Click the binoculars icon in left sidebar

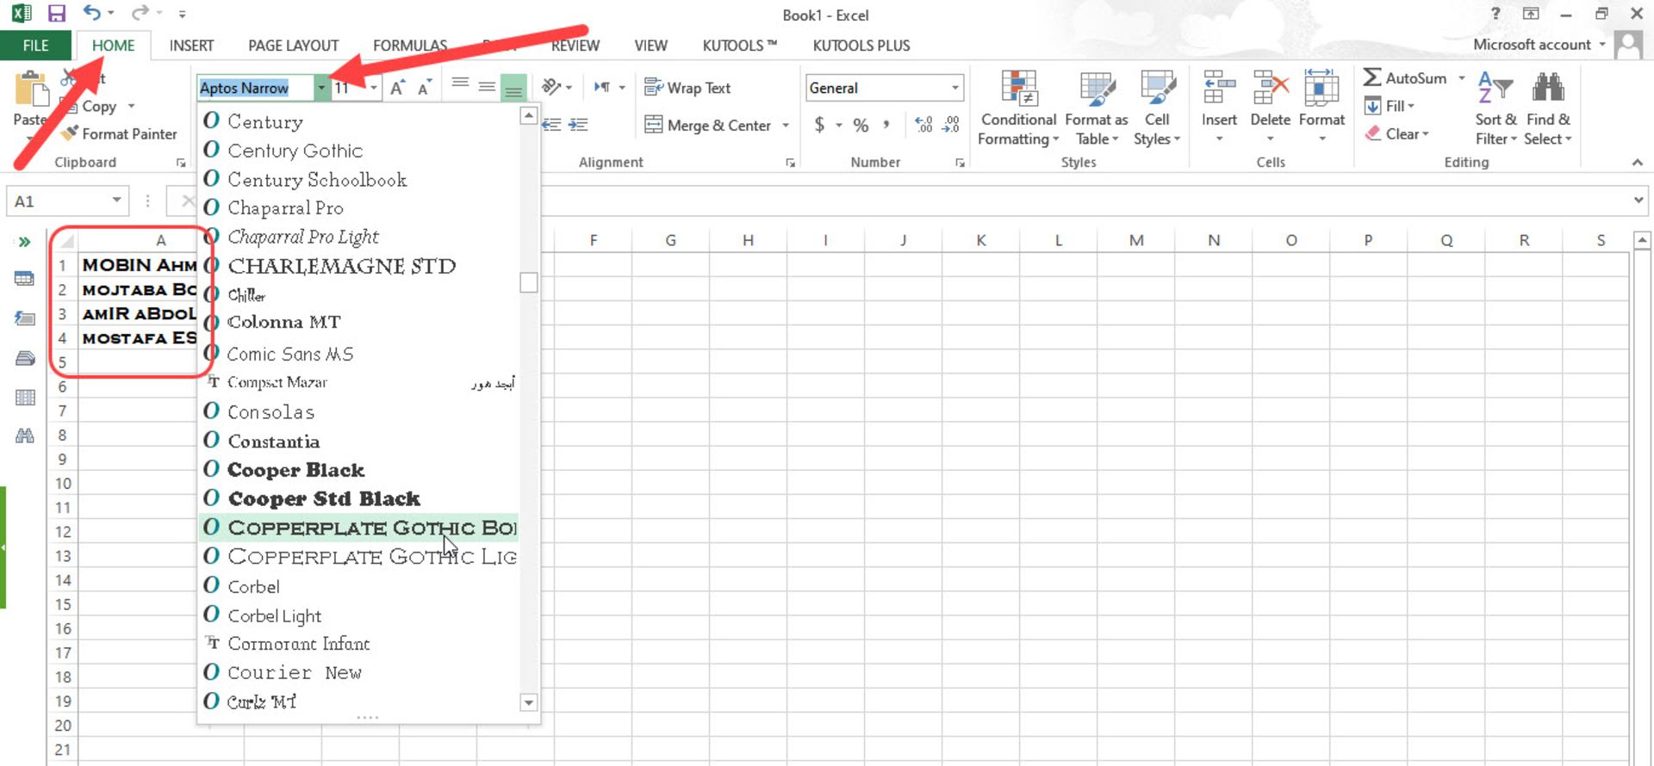(25, 436)
